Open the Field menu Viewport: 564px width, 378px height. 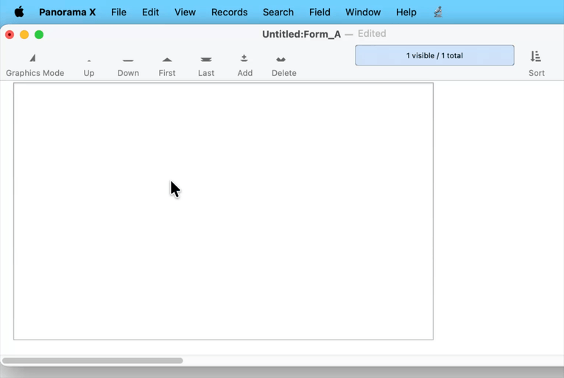[320, 12]
